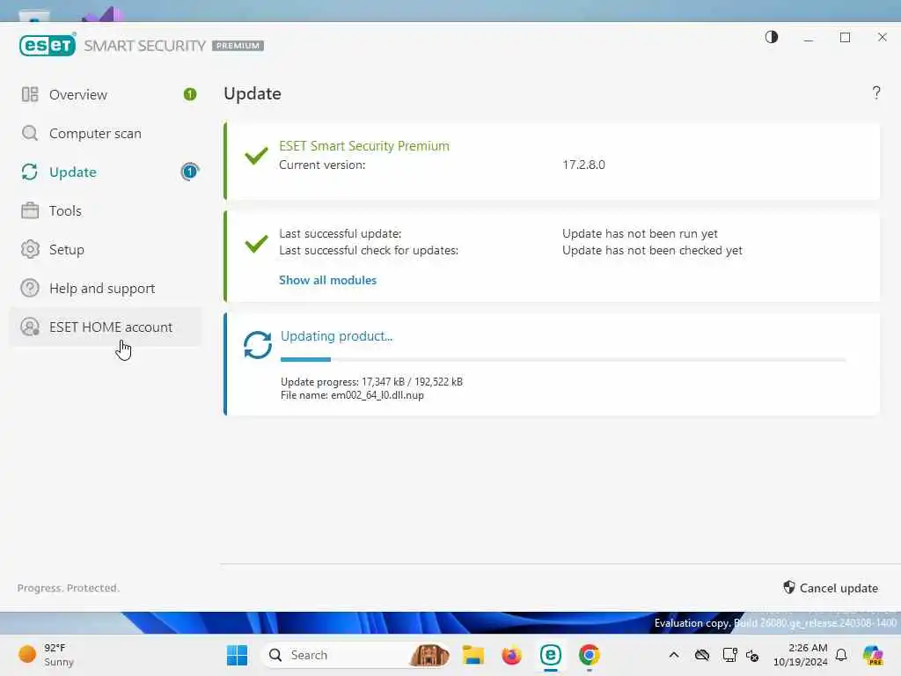
Task: Open the Windows Start menu
Action: (237, 655)
